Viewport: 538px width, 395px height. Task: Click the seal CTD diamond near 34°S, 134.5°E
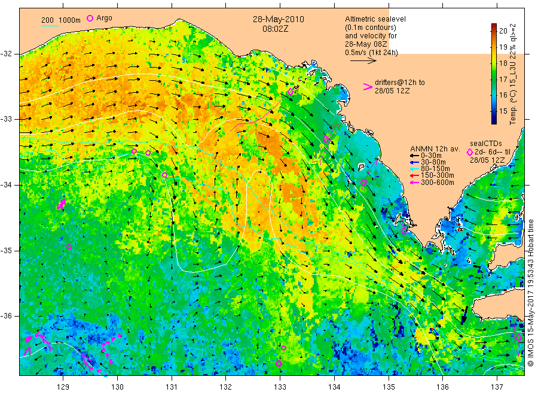pos(363,183)
